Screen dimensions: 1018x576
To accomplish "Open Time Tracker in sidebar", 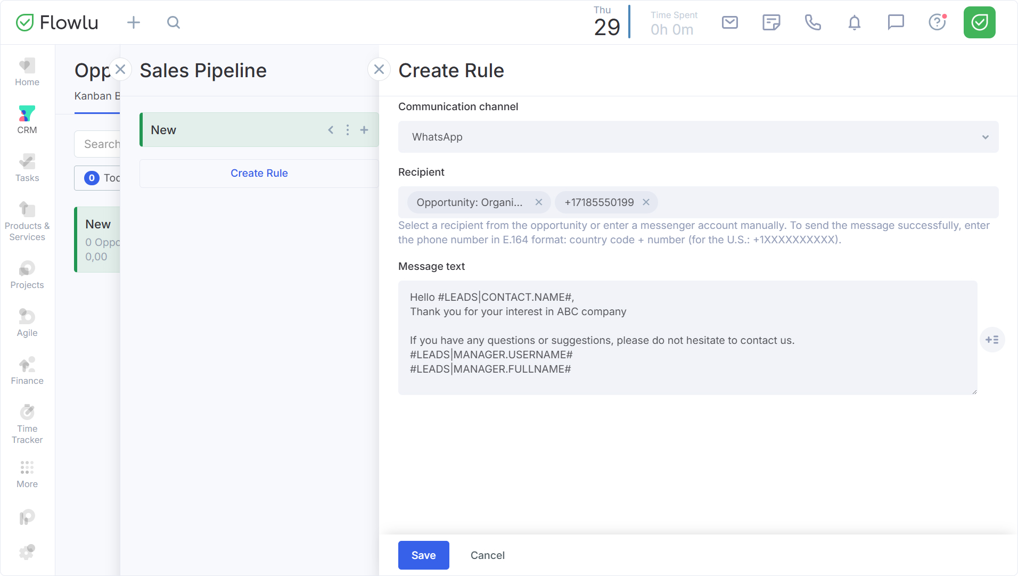I will [27, 424].
